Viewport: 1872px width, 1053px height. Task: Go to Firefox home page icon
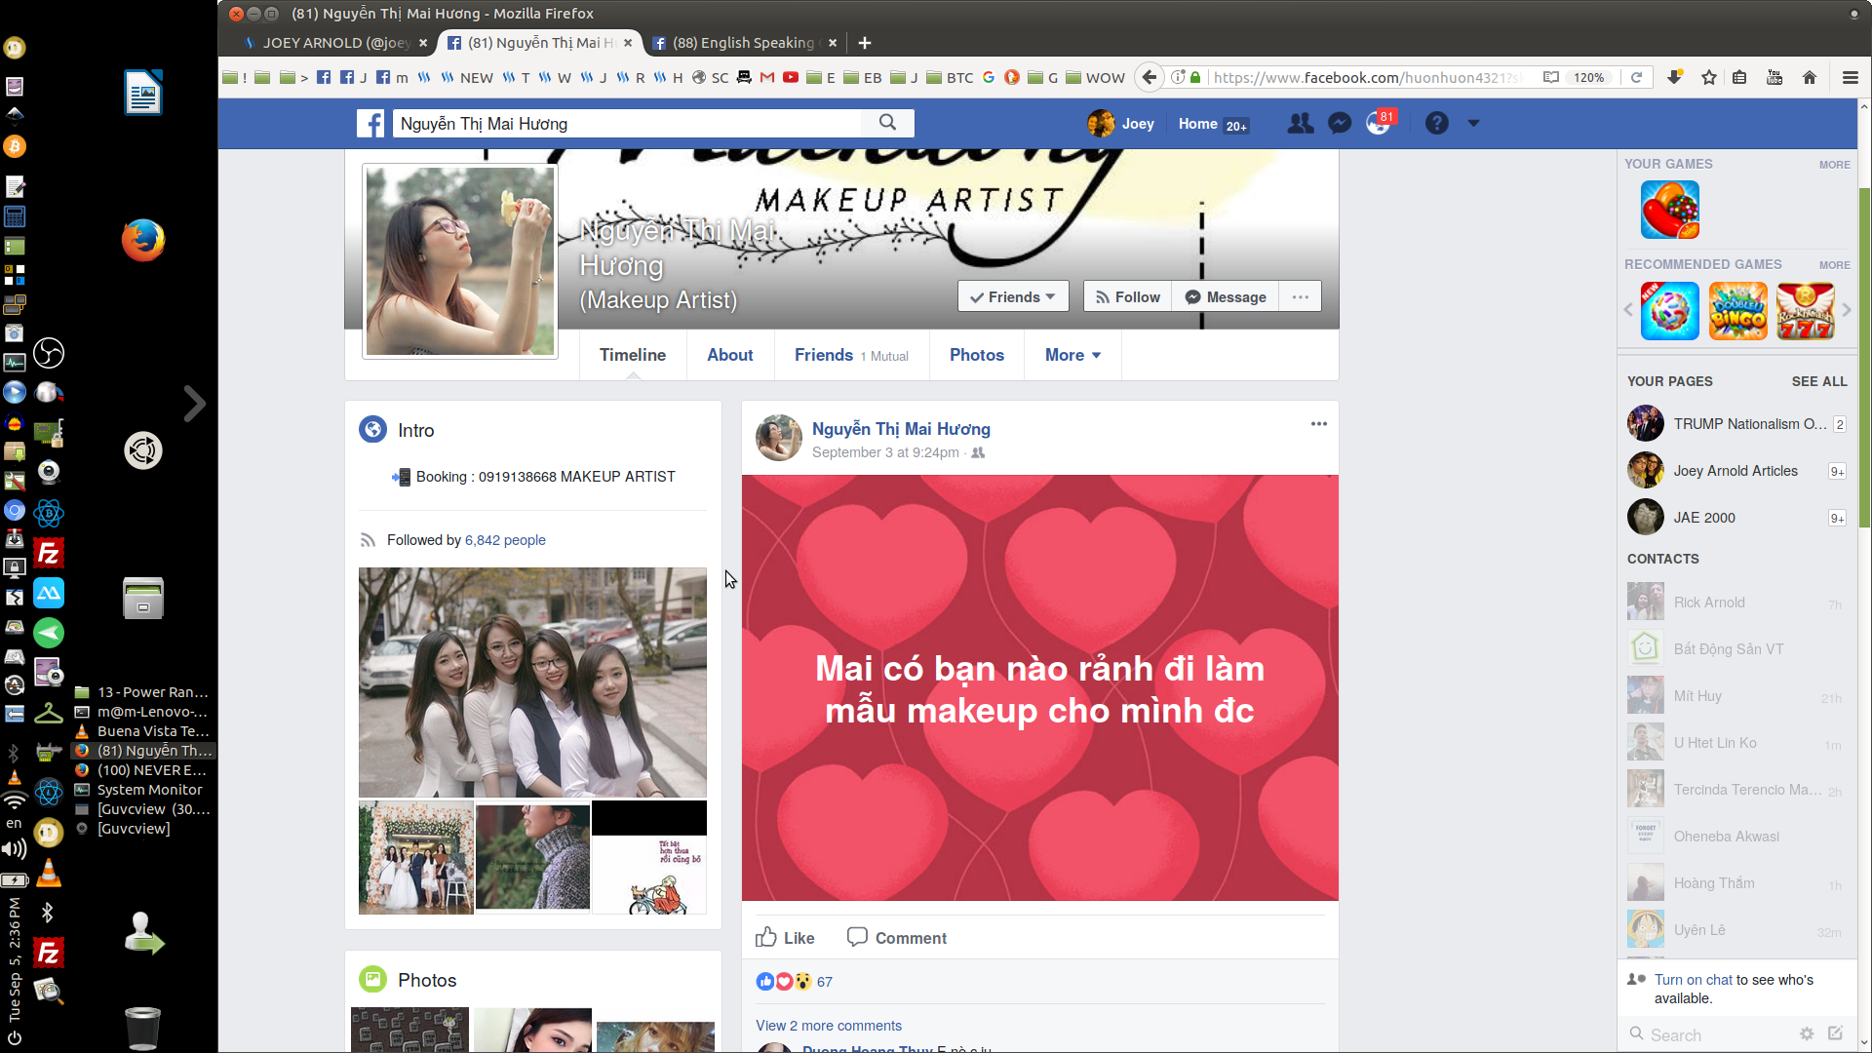[x=1810, y=77]
